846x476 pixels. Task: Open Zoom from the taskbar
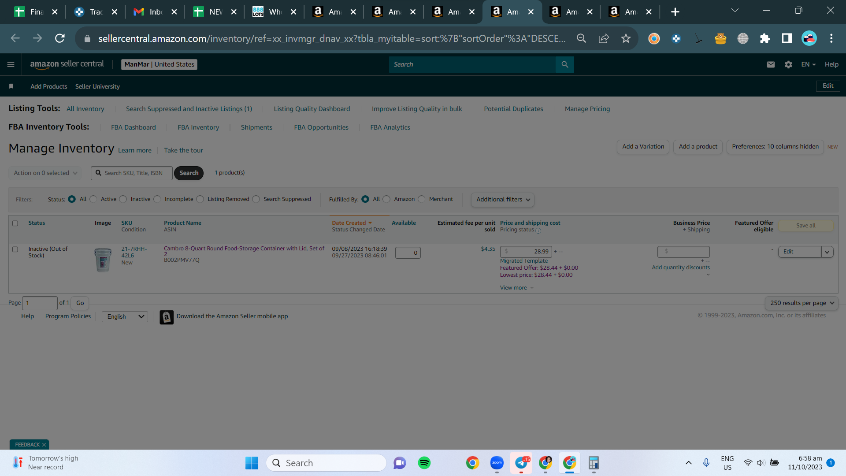coord(497,463)
